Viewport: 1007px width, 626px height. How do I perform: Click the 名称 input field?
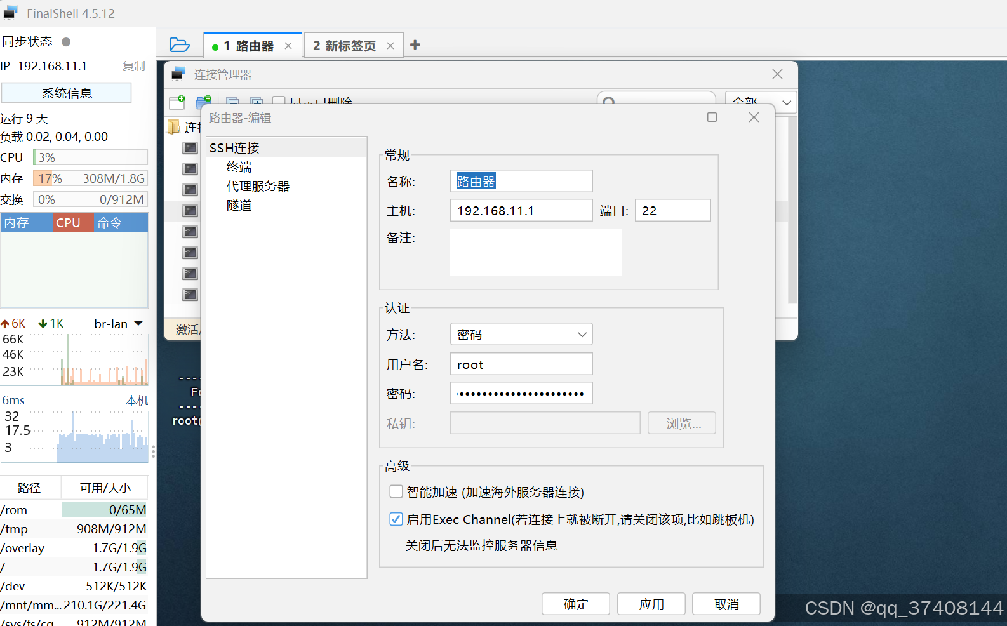(x=521, y=181)
